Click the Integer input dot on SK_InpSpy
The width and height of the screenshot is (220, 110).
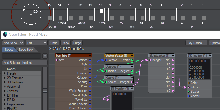[189, 87]
